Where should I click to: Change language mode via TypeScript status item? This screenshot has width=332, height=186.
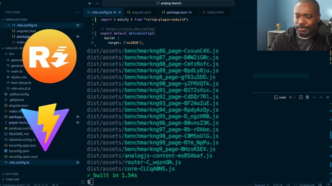tap(307, 185)
